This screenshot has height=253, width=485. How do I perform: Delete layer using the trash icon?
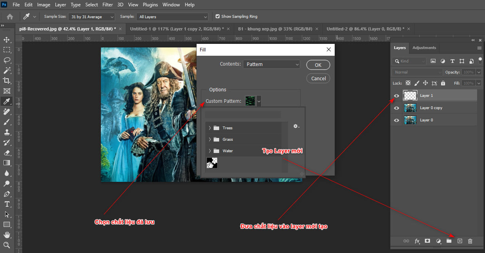point(470,241)
